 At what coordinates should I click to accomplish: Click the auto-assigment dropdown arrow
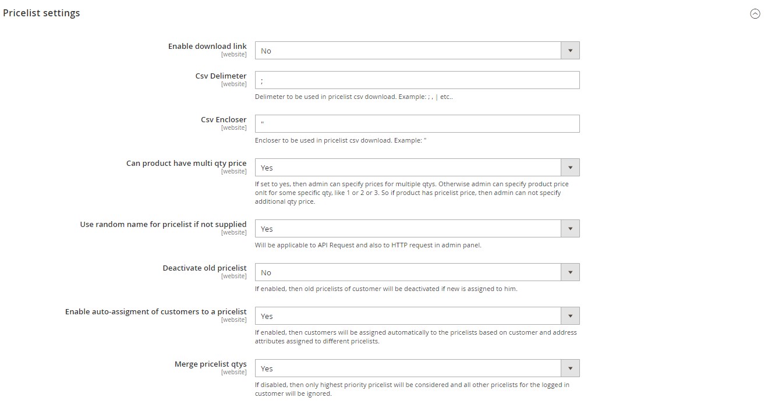[570, 316]
